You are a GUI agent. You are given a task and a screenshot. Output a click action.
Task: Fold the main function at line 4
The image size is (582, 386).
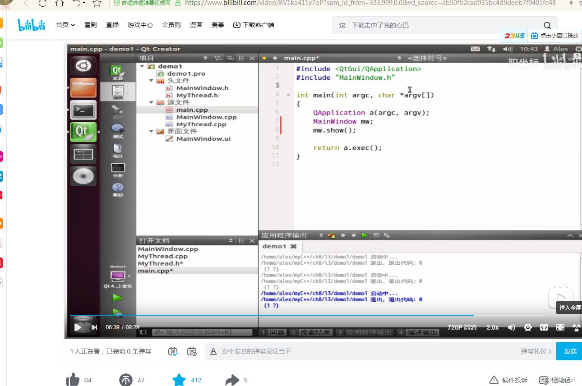point(288,95)
